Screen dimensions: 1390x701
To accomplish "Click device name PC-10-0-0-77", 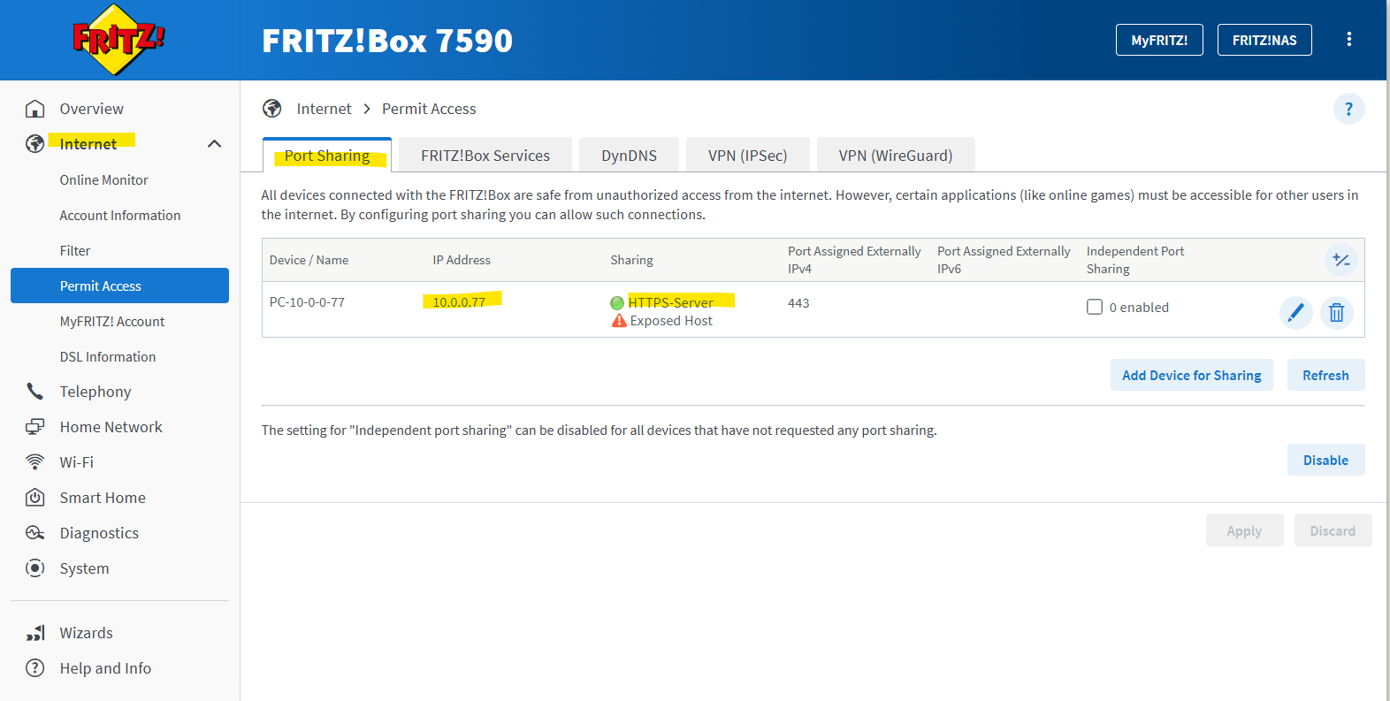I will (307, 302).
